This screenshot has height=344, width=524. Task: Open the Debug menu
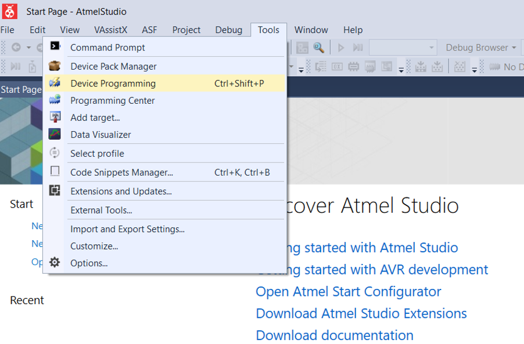click(x=228, y=30)
